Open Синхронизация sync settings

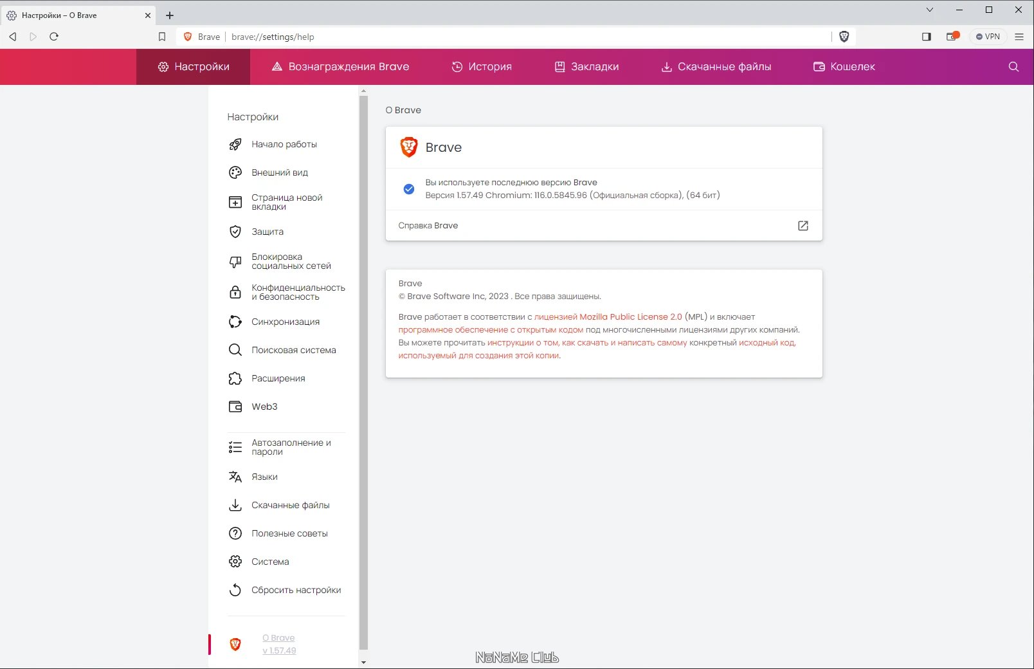[x=285, y=322]
